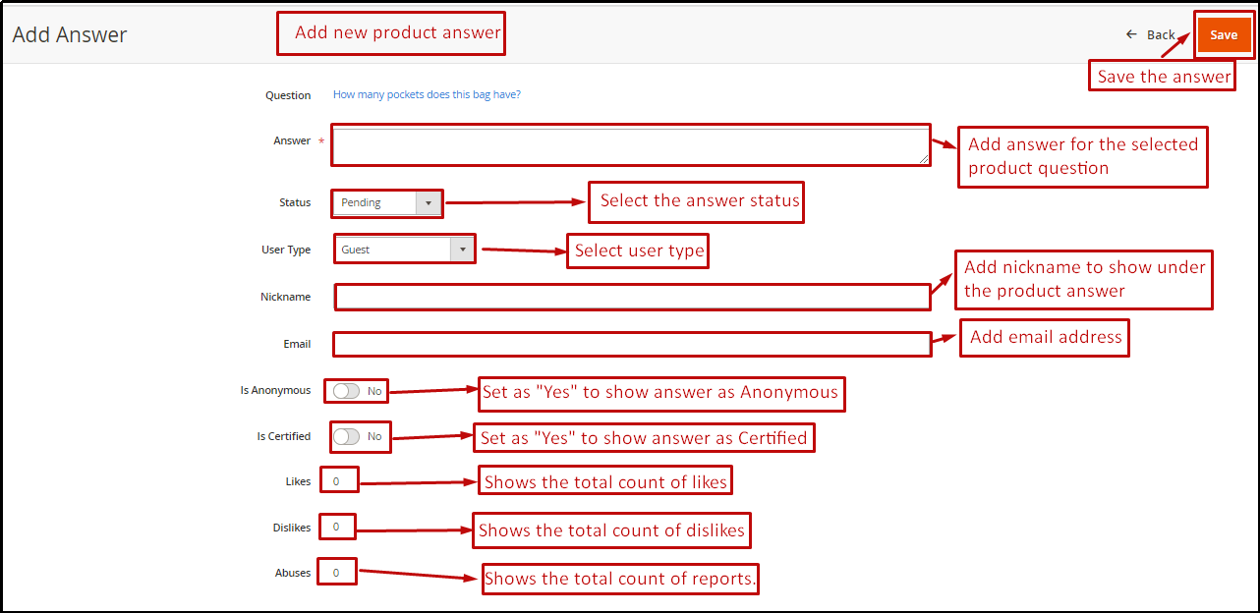
Task: Click inside the Answer text area
Action: click(629, 144)
